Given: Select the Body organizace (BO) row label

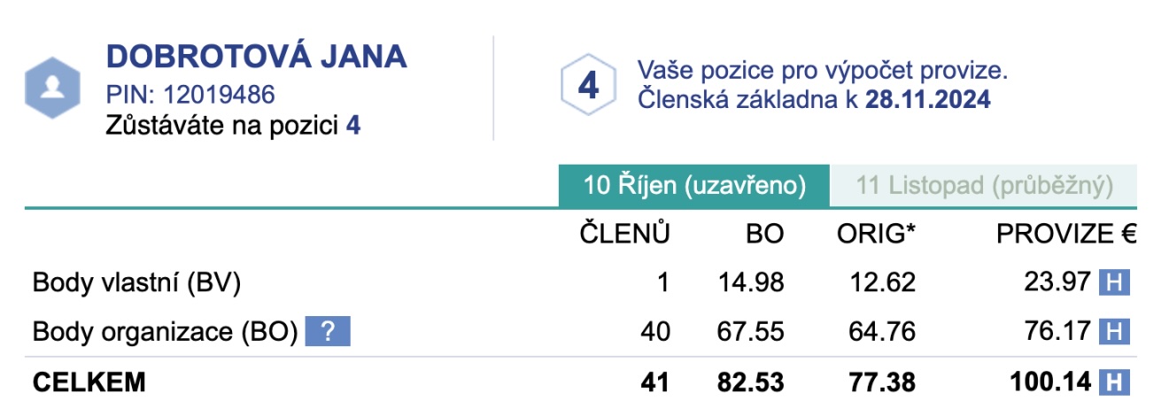Looking at the screenshot, I should pyautogui.click(x=165, y=332).
